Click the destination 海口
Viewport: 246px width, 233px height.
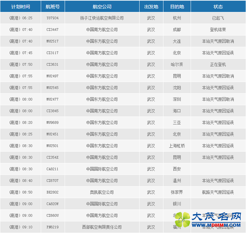(177, 111)
